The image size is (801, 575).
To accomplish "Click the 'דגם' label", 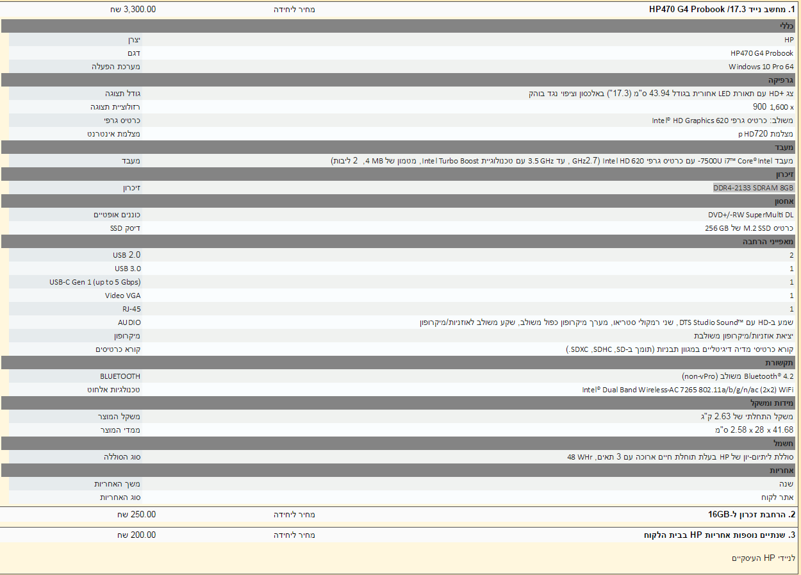I will (134, 53).
